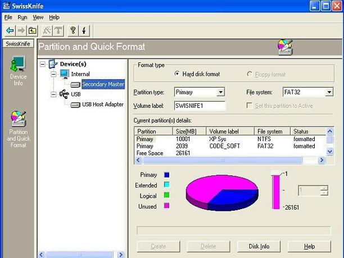Open the Run menu
Image resolution: width=344 pixels, height=258 pixels.
coord(22,17)
